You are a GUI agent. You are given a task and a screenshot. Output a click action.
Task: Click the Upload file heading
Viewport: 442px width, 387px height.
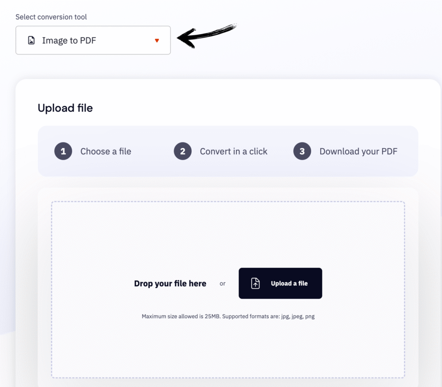(x=65, y=108)
